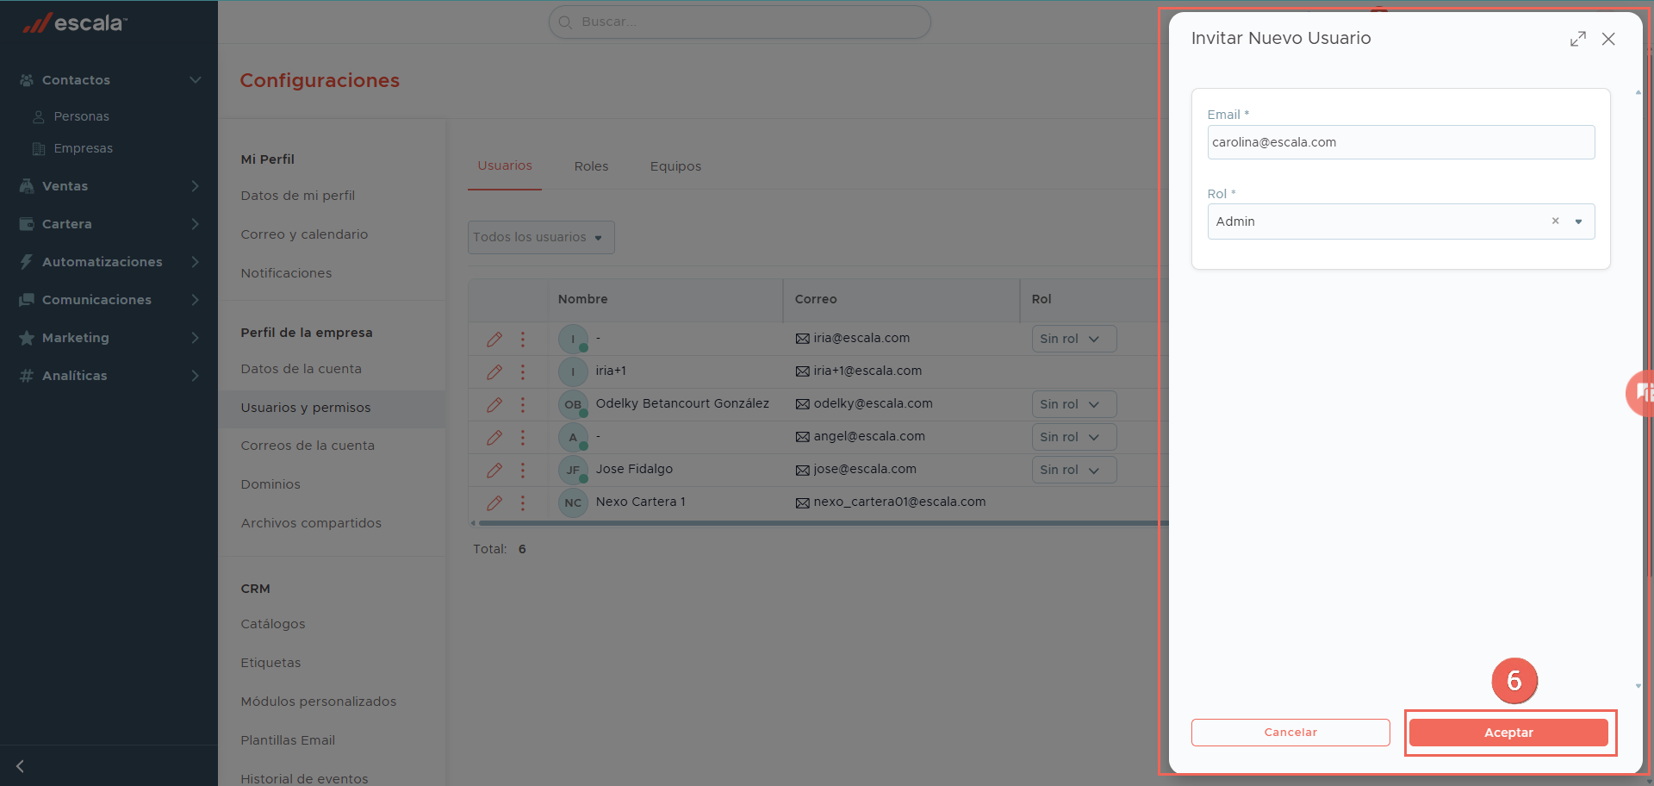Viewport: 1654px width, 786px height.
Task: Click the Contactos people icon
Action: click(27, 80)
